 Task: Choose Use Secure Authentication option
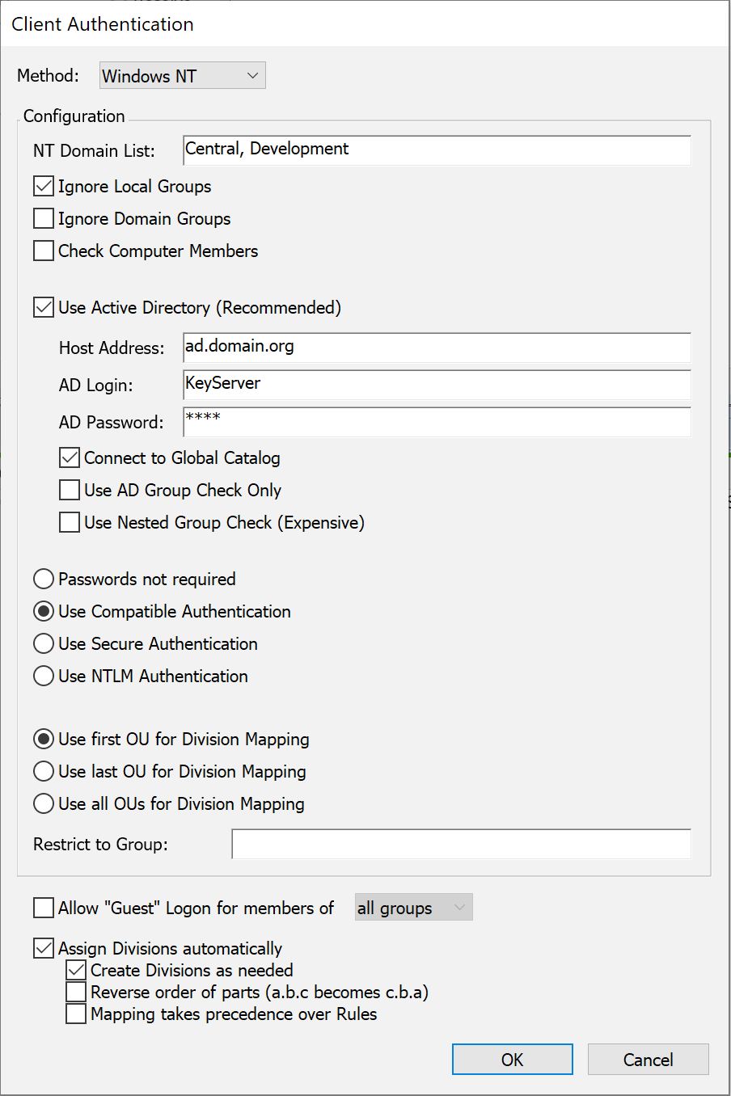point(44,644)
